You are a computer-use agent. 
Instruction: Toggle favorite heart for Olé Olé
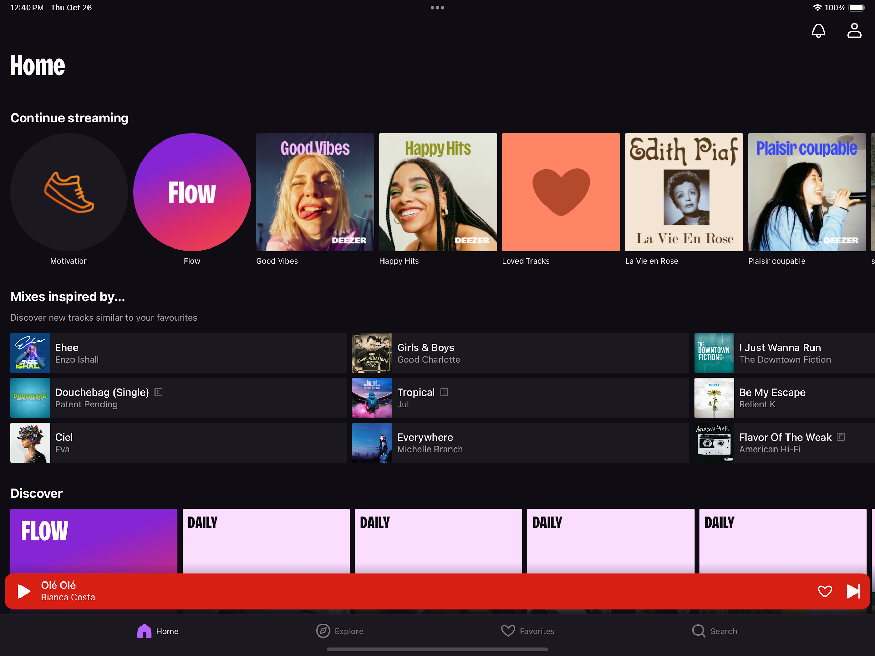pos(824,591)
